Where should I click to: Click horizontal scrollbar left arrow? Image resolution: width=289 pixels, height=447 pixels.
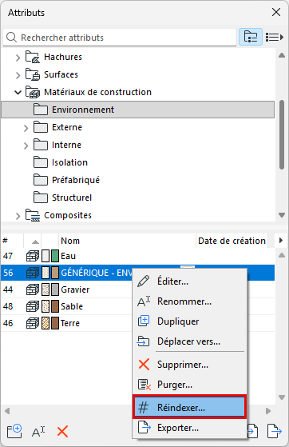7,411
